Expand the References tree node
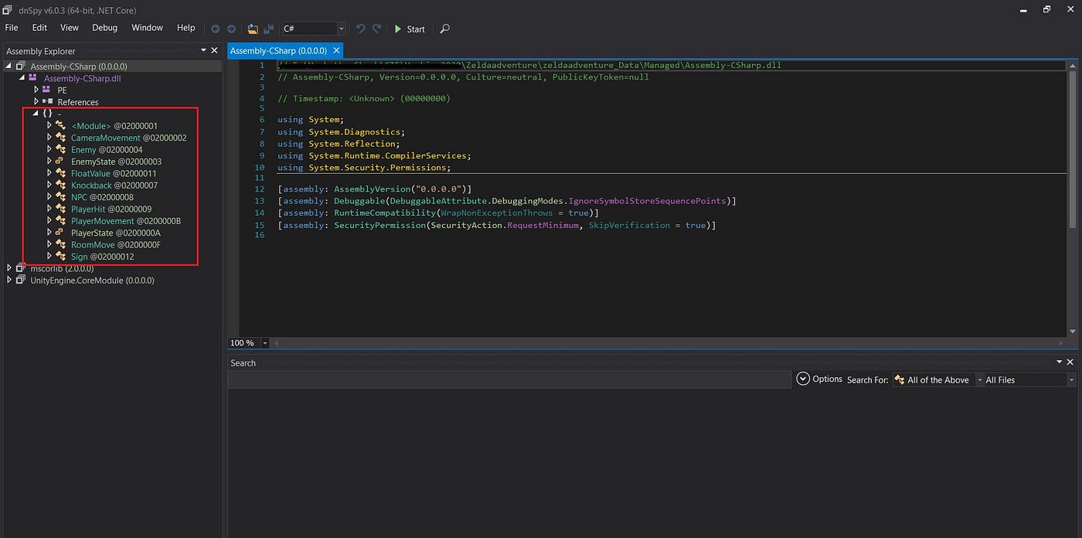Image resolution: width=1082 pixels, height=538 pixels. pyautogui.click(x=36, y=102)
